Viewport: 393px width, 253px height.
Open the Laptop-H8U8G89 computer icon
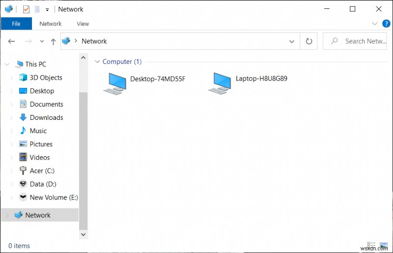pyautogui.click(x=220, y=82)
